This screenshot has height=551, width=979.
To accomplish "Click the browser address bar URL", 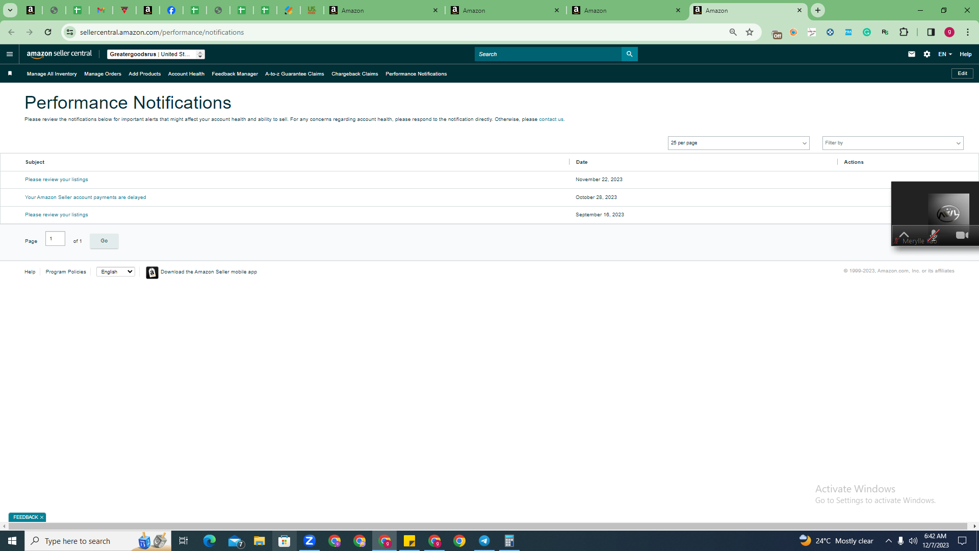I will coord(162,32).
